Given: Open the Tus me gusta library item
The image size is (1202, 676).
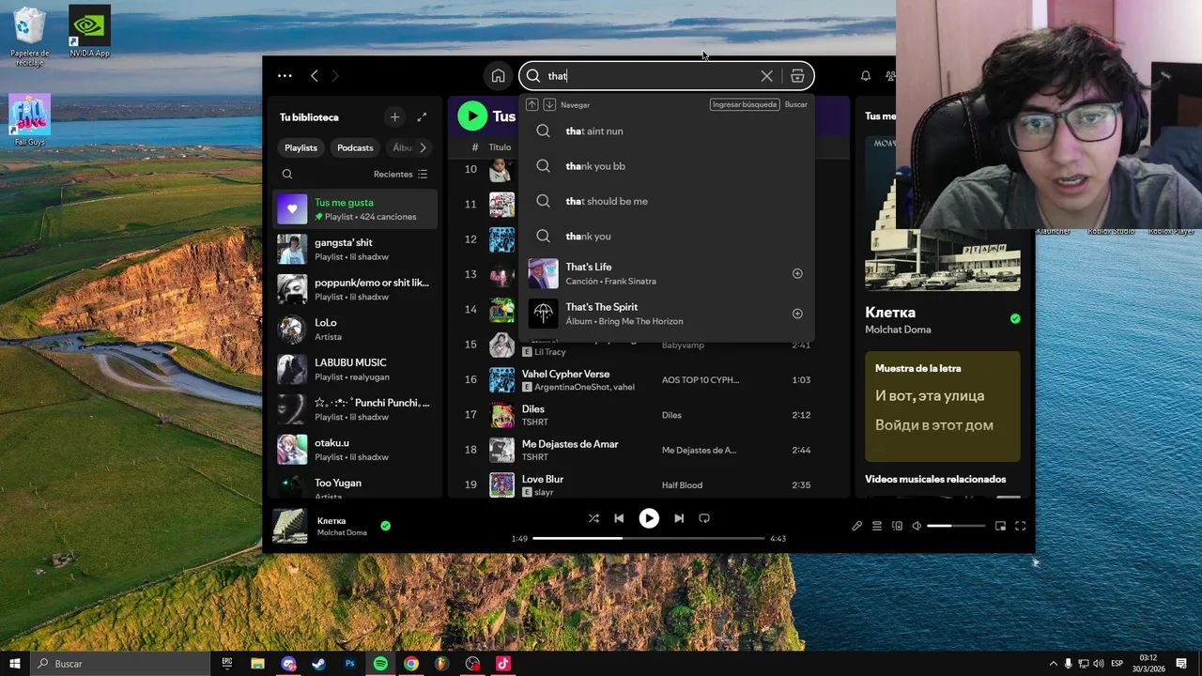Looking at the screenshot, I should pos(355,209).
